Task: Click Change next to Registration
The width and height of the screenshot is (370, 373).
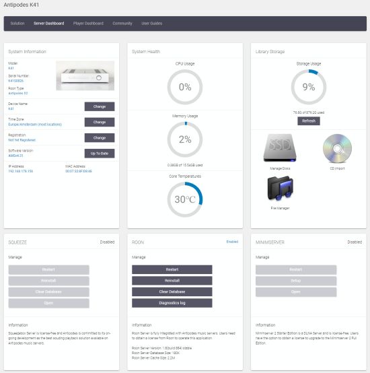Action: coord(100,138)
